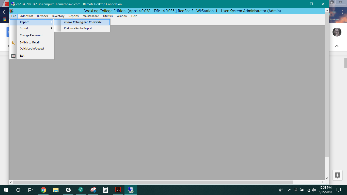The width and height of the screenshot is (347, 195).
Task: Choose Change Password
Action: [31, 35]
